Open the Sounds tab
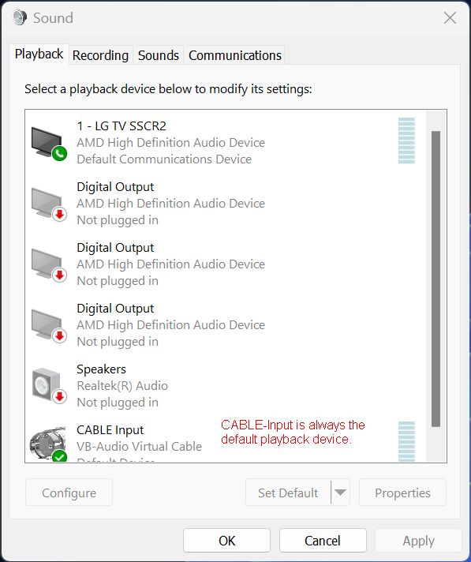Screen dimensions: 471x562 click(x=159, y=55)
